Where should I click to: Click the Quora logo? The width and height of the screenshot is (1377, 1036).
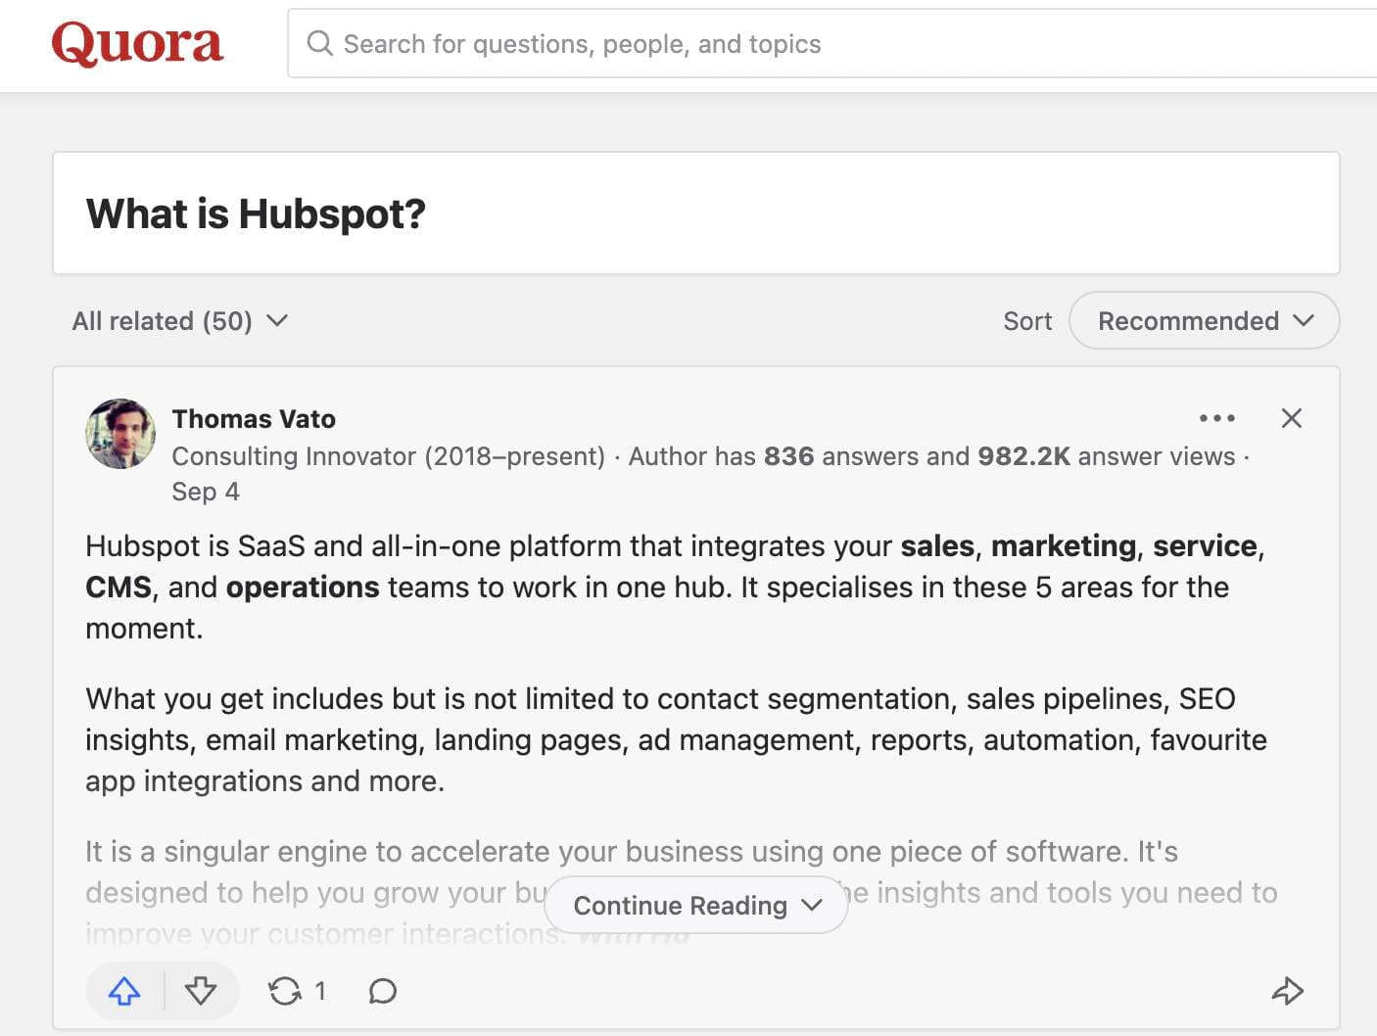point(137,44)
